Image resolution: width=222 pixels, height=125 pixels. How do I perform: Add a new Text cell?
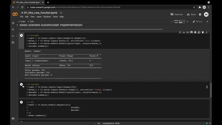click(31, 22)
